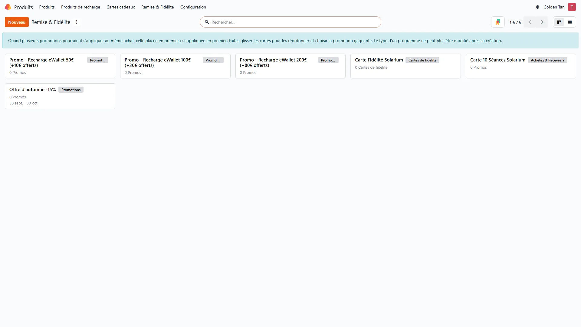Open Promo - Recharge eWallet 200€ card
The height and width of the screenshot is (327, 581).
click(290, 66)
